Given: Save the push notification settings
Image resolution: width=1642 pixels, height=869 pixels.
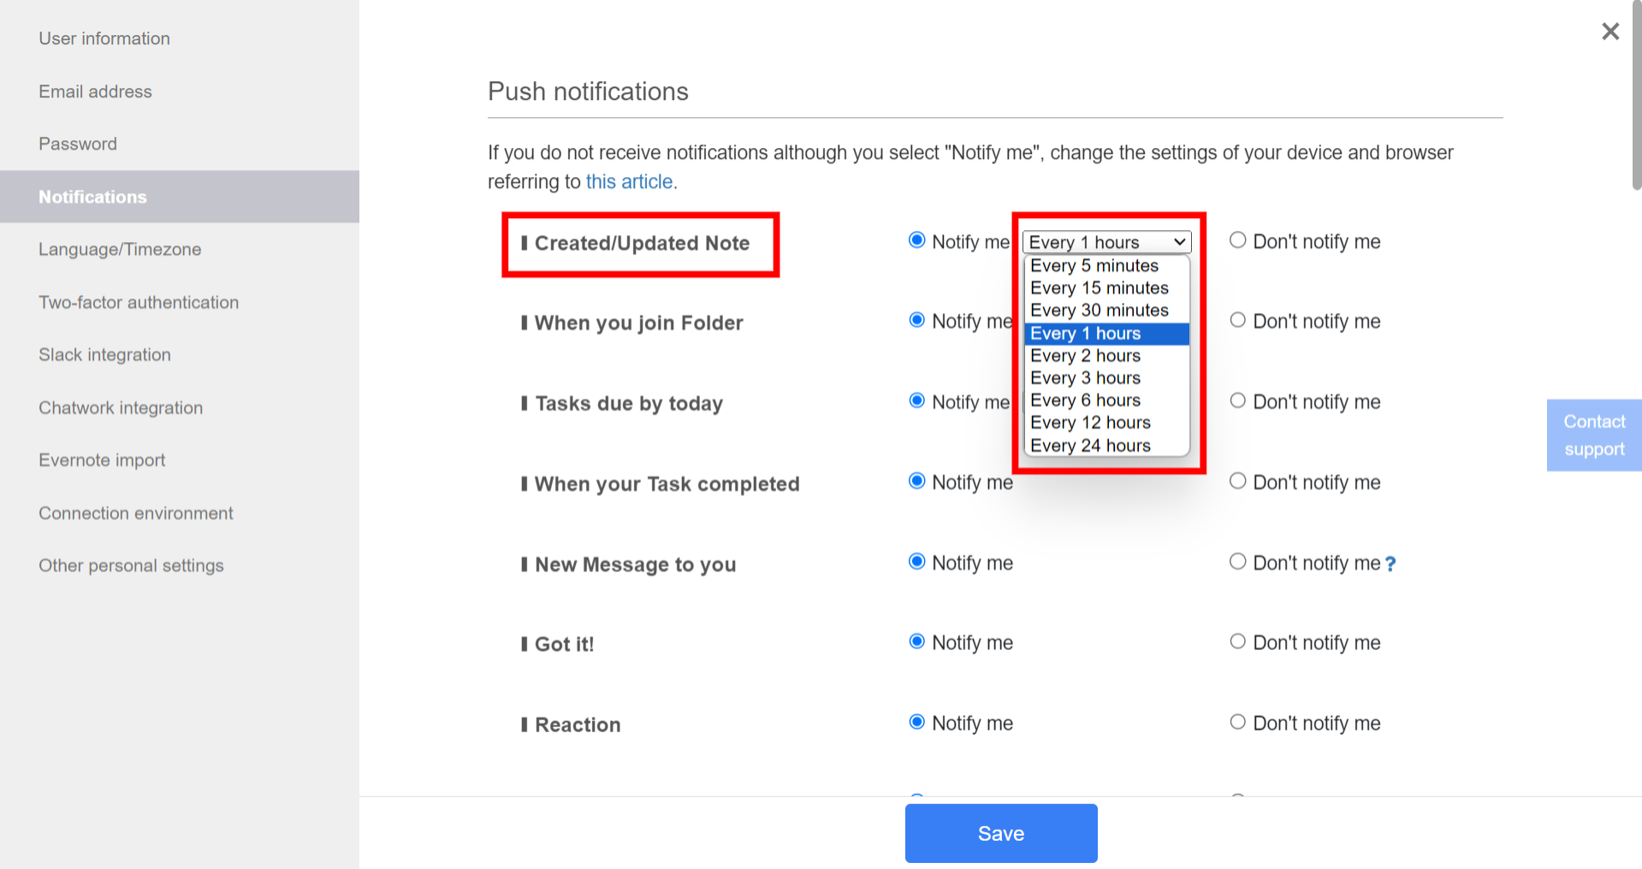Looking at the screenshot, I should coord(1000,832).
